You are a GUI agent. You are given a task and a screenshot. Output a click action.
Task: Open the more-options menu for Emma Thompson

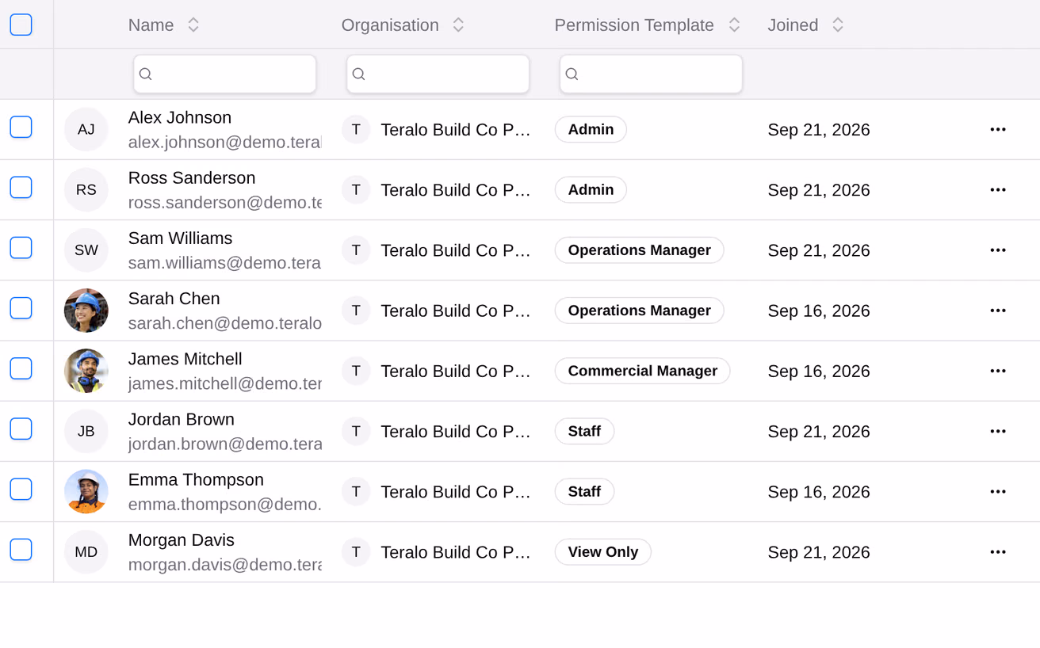pyautogui.click(x=998, y=491)
